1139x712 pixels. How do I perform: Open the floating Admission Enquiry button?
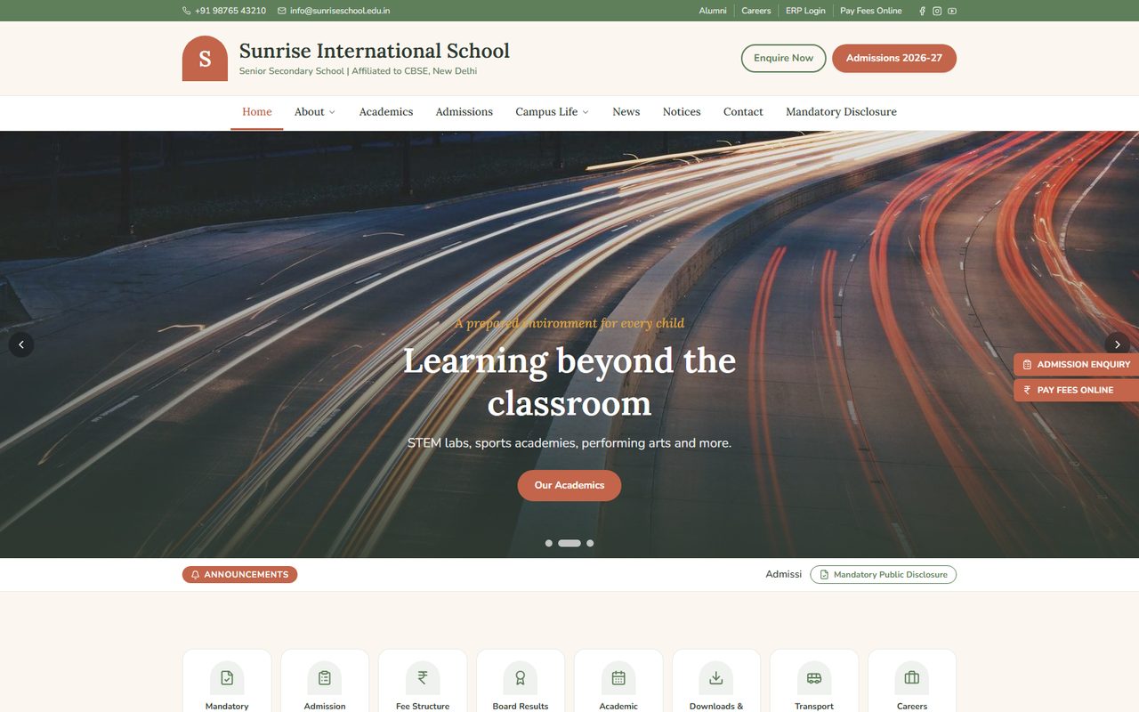tap(1077, 365)
